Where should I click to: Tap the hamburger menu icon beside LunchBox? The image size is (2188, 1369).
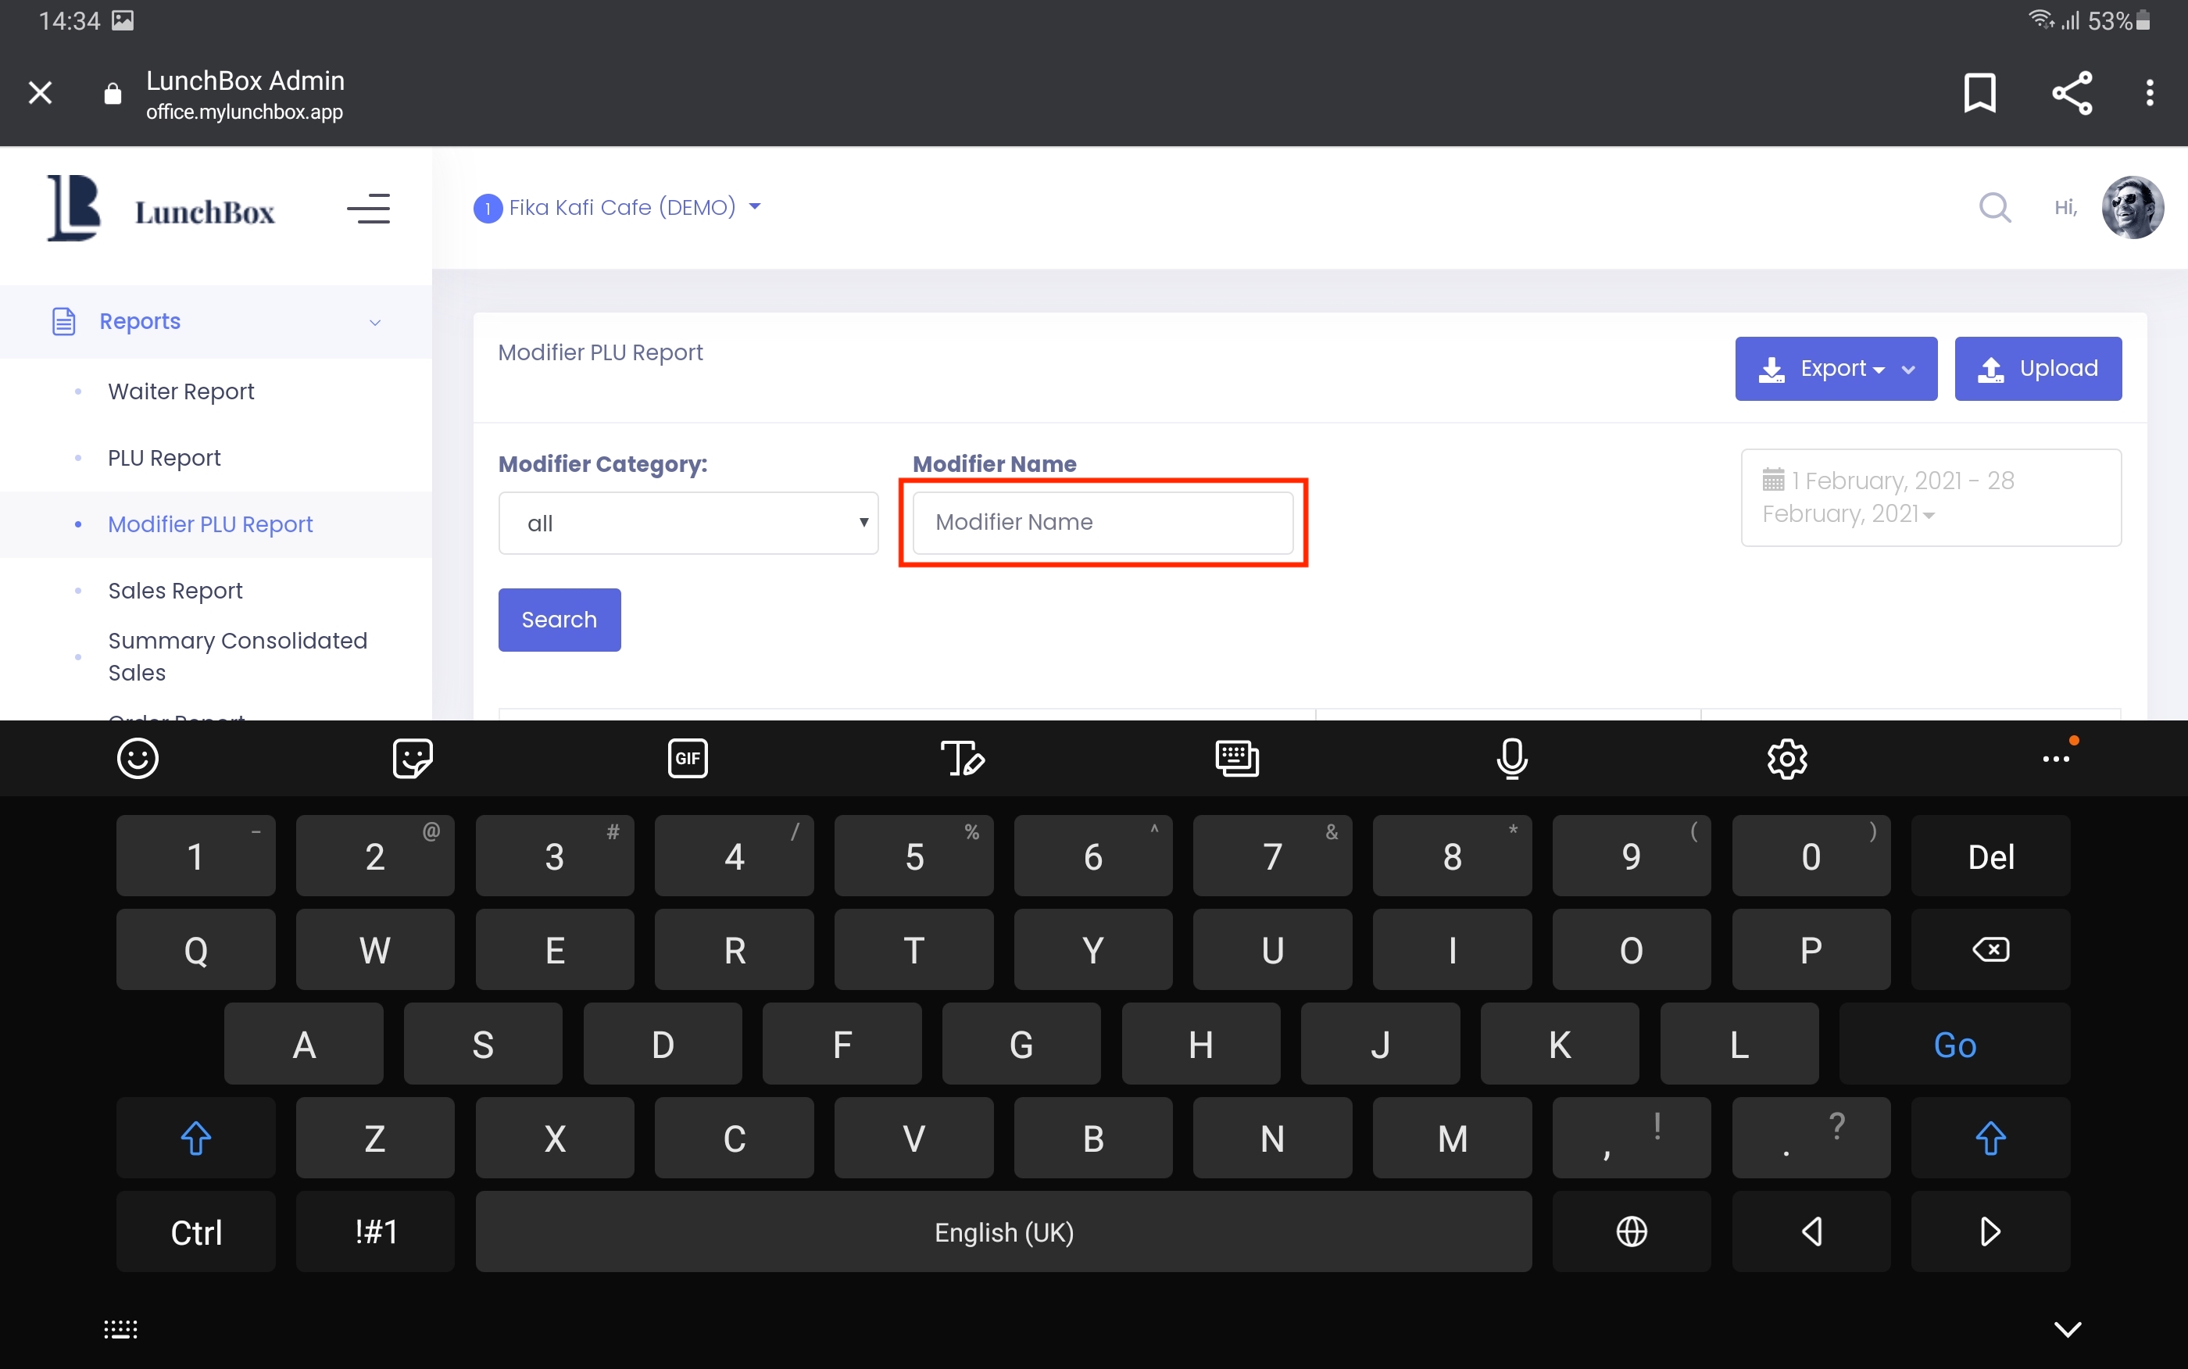pyautogui.click(x=368, y=209)
